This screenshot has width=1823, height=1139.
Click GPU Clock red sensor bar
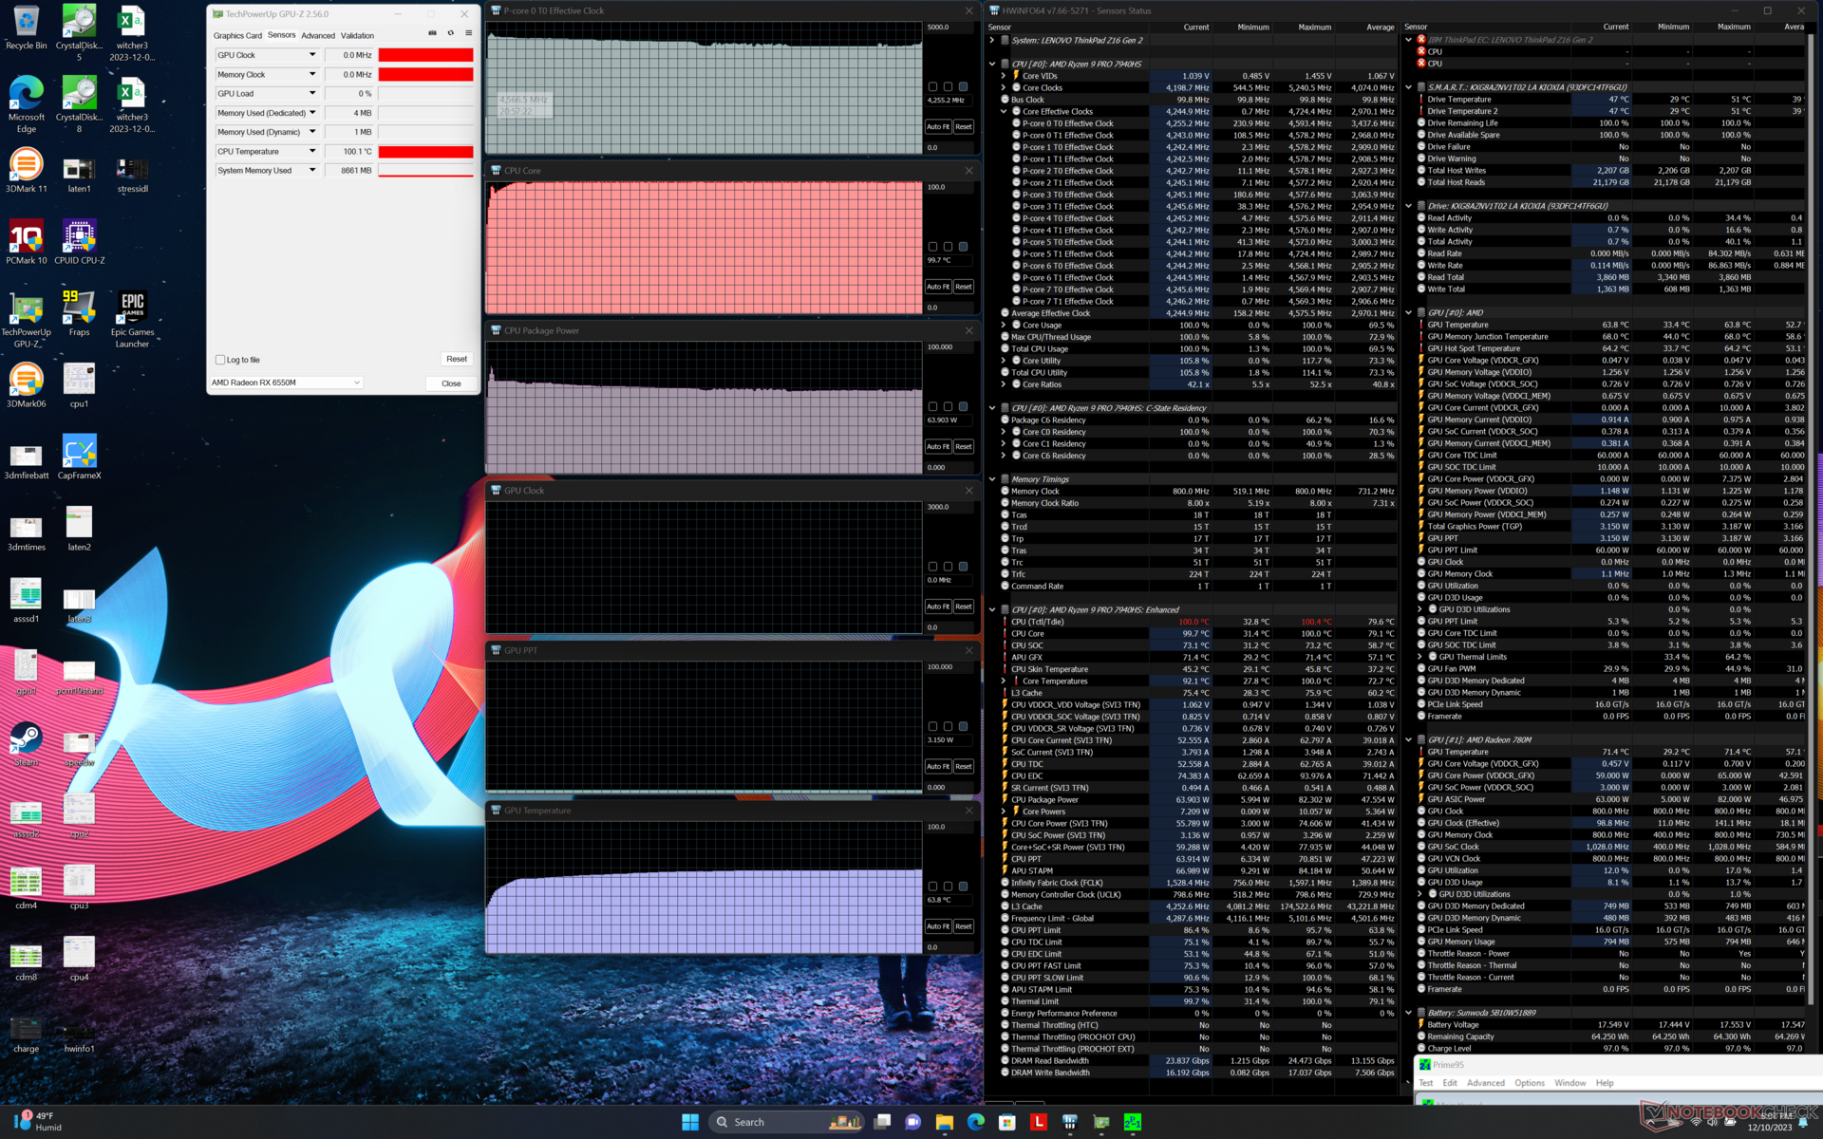point(425,55)
